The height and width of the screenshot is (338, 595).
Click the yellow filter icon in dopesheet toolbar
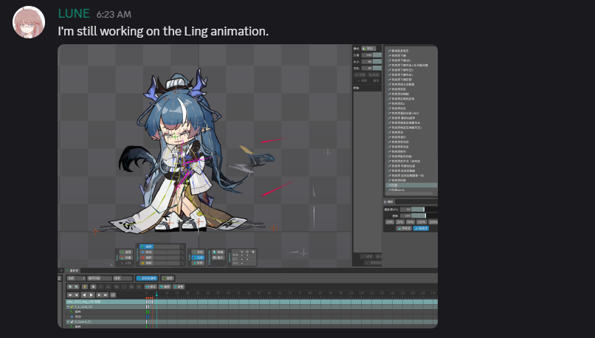click(x=85, y=287)
